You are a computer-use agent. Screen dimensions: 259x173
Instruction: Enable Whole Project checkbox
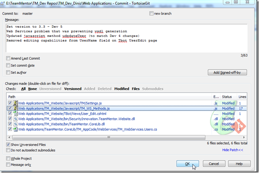8,159
